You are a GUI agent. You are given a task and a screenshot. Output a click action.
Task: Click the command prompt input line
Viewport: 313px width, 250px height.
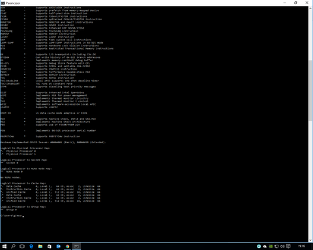pyautogui.click(x=12, y=215)
